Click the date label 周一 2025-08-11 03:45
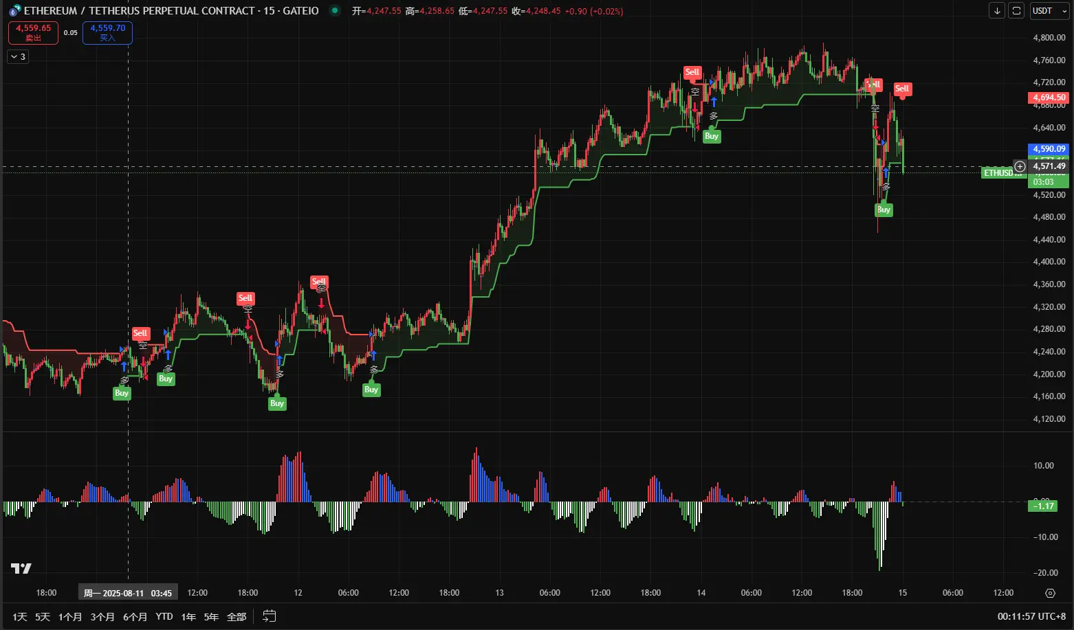The height and width of the screenshot is (630, 1074). click(128, 593)
